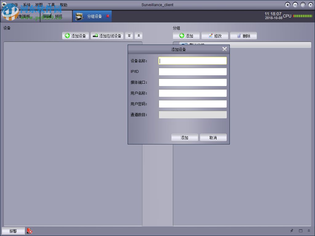Open the 文件 menu
This screenshot has width=315, height=236.
pyautogui.click(x=14, y=5)
